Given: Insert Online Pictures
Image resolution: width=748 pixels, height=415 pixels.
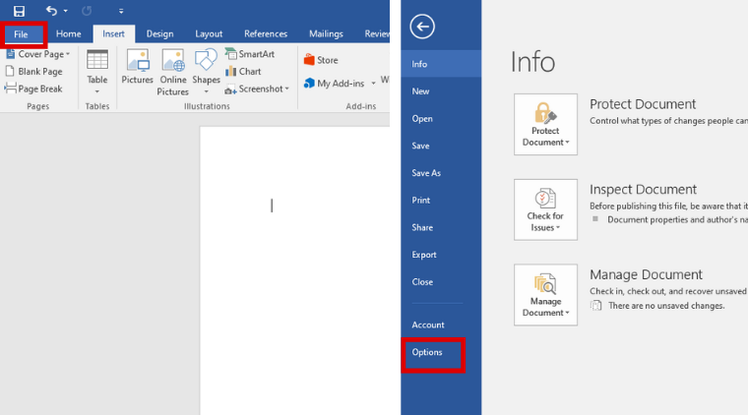Looking at the screenshot, I should point(172,72).
